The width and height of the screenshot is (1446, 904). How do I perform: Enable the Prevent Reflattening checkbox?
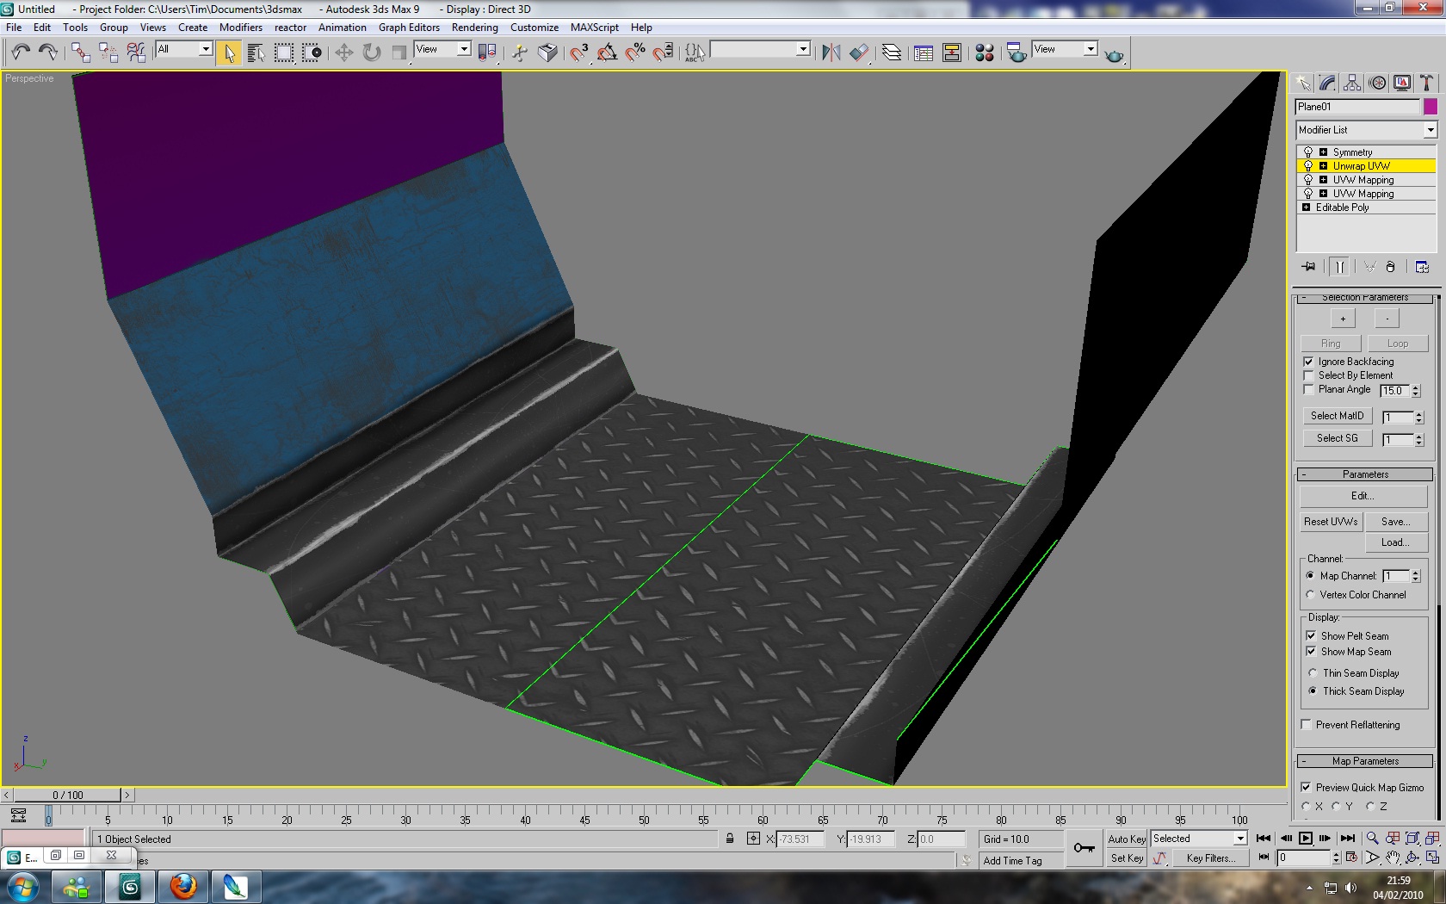[x=1307, y=725]
